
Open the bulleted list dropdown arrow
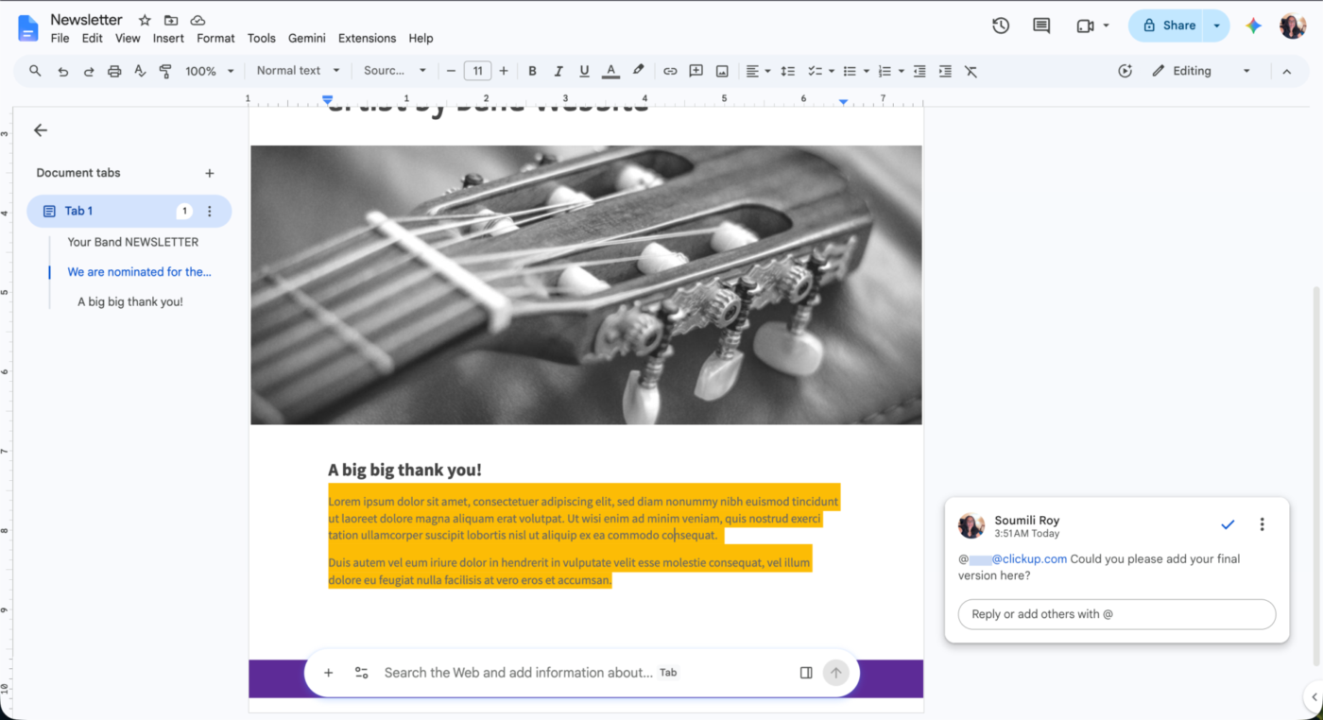point(866,71)
